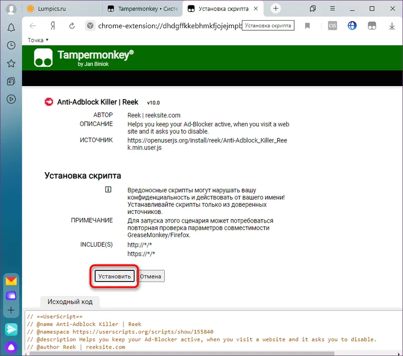Click the include pattern http://*/*
This screenshot has height=356, width=403.
click(x=140, y=245)
